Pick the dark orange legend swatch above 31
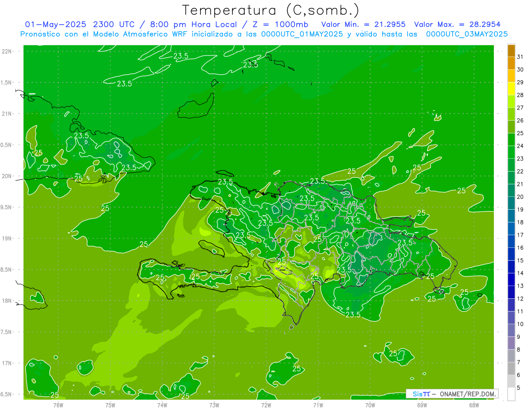Screen dimensions: 532x411 (x=511, y=51)
